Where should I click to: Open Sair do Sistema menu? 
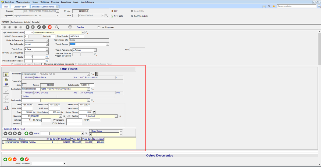click(87, 2)
